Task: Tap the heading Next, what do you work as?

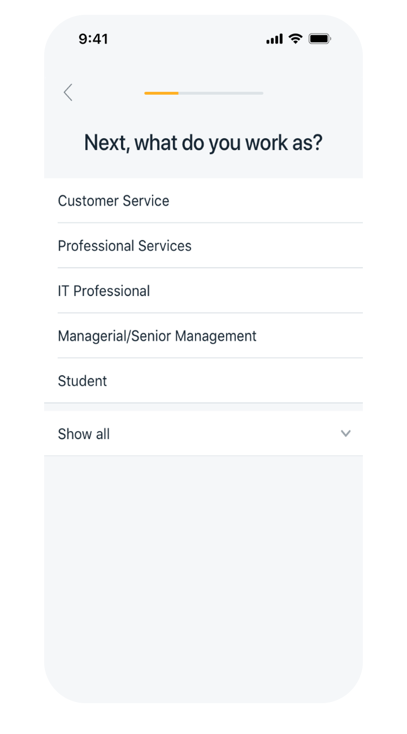Action: 203,143
